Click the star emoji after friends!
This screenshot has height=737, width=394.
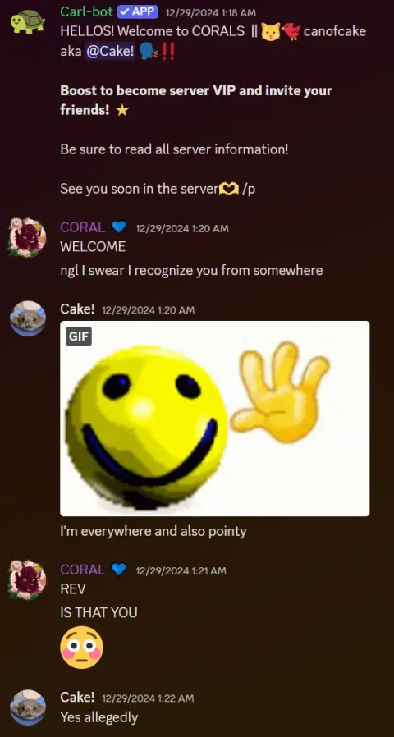click(x=122, y=111)
